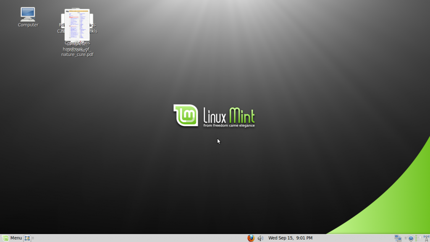This screenshot has width=430, height=242.
Task: Open the calendar by clicking the clock
Action: coord(290,238)
